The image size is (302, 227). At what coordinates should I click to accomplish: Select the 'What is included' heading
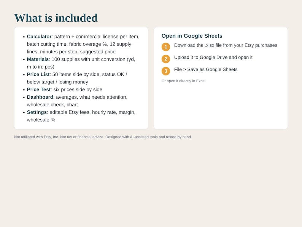[56, 18]
